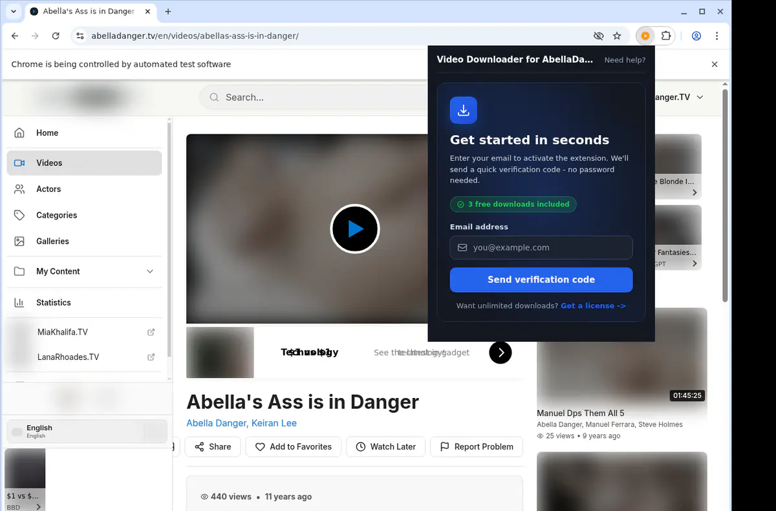The image size is (776, 511).
Task: Open the Actors section in sidebar
Action: click(x=84, y=189)
